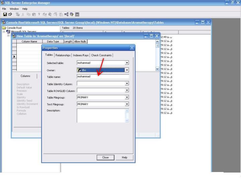The height and width of the screenshot is (180, 241).
Task: Open the Selected table dropdown
Action: [x=127, y=63]
